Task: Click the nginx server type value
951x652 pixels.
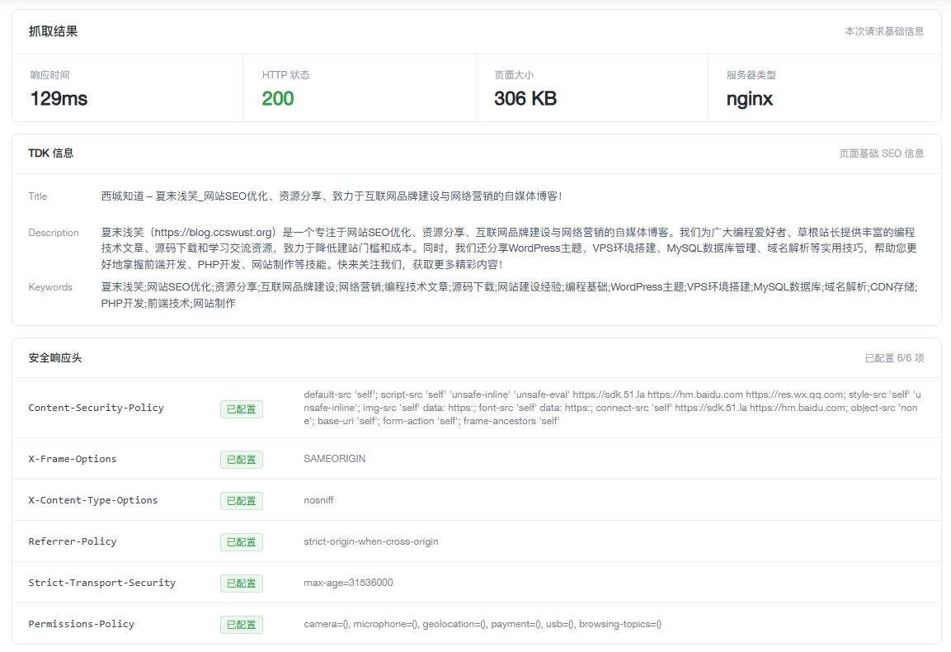Action: pos(750,99)
